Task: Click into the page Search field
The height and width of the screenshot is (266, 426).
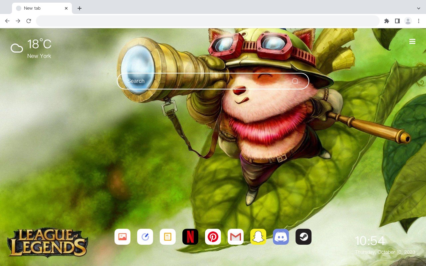Action: pos(213,81)
